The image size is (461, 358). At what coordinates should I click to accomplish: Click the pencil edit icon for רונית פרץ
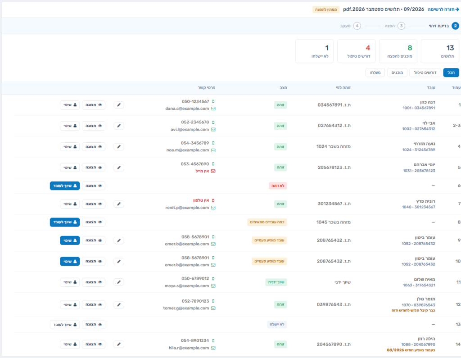(x=119, y=204)
